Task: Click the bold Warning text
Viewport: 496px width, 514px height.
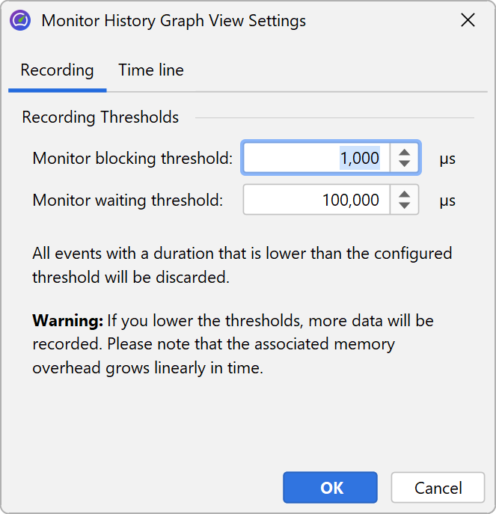Action: coord(67,321)
